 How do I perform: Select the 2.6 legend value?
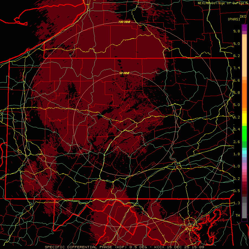point(237,142)
